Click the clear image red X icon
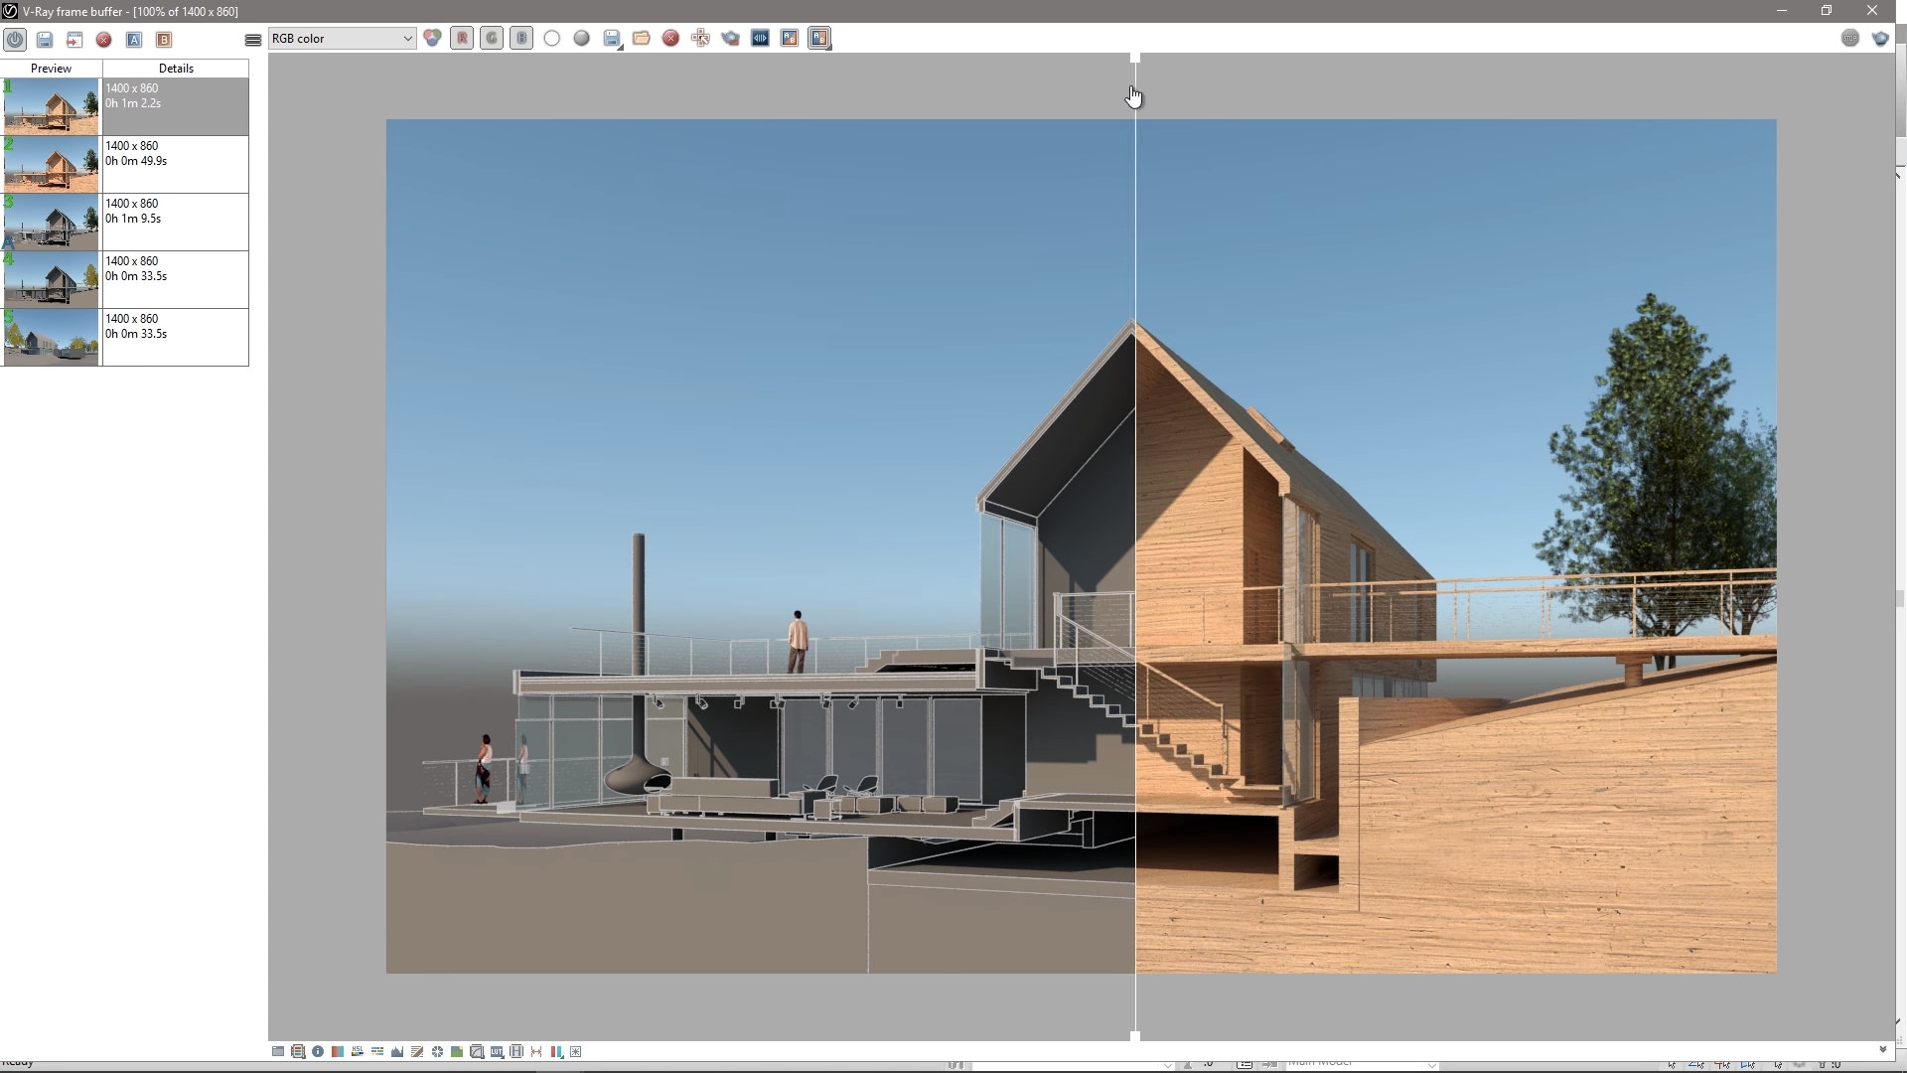 tap(670, 39)
